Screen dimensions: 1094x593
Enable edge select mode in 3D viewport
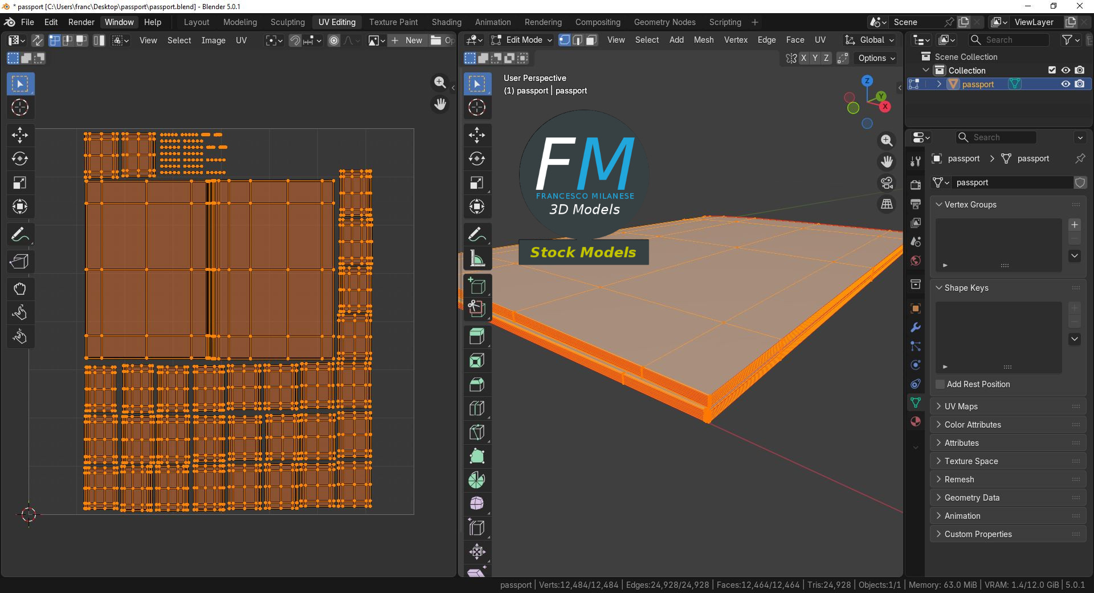point(578,40)
